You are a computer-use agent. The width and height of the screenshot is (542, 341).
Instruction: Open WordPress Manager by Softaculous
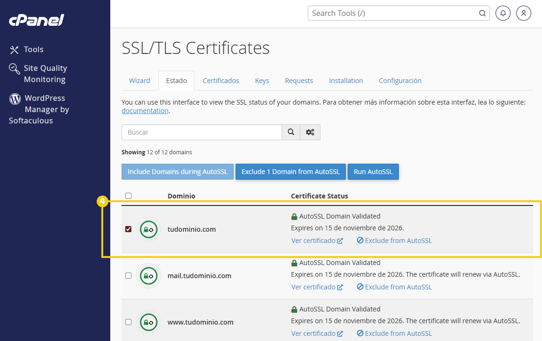tap(39, 109)
